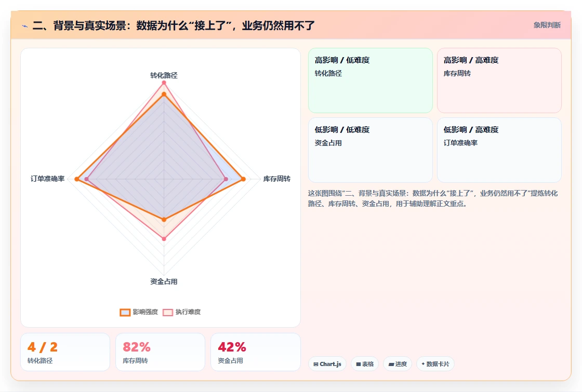Image resolution: width=582 pixels, height=392 pixels.
Task: Click the pink-bordered 执行难度 legend swatch
Action: pyautogui.click(x=168, y=312)
